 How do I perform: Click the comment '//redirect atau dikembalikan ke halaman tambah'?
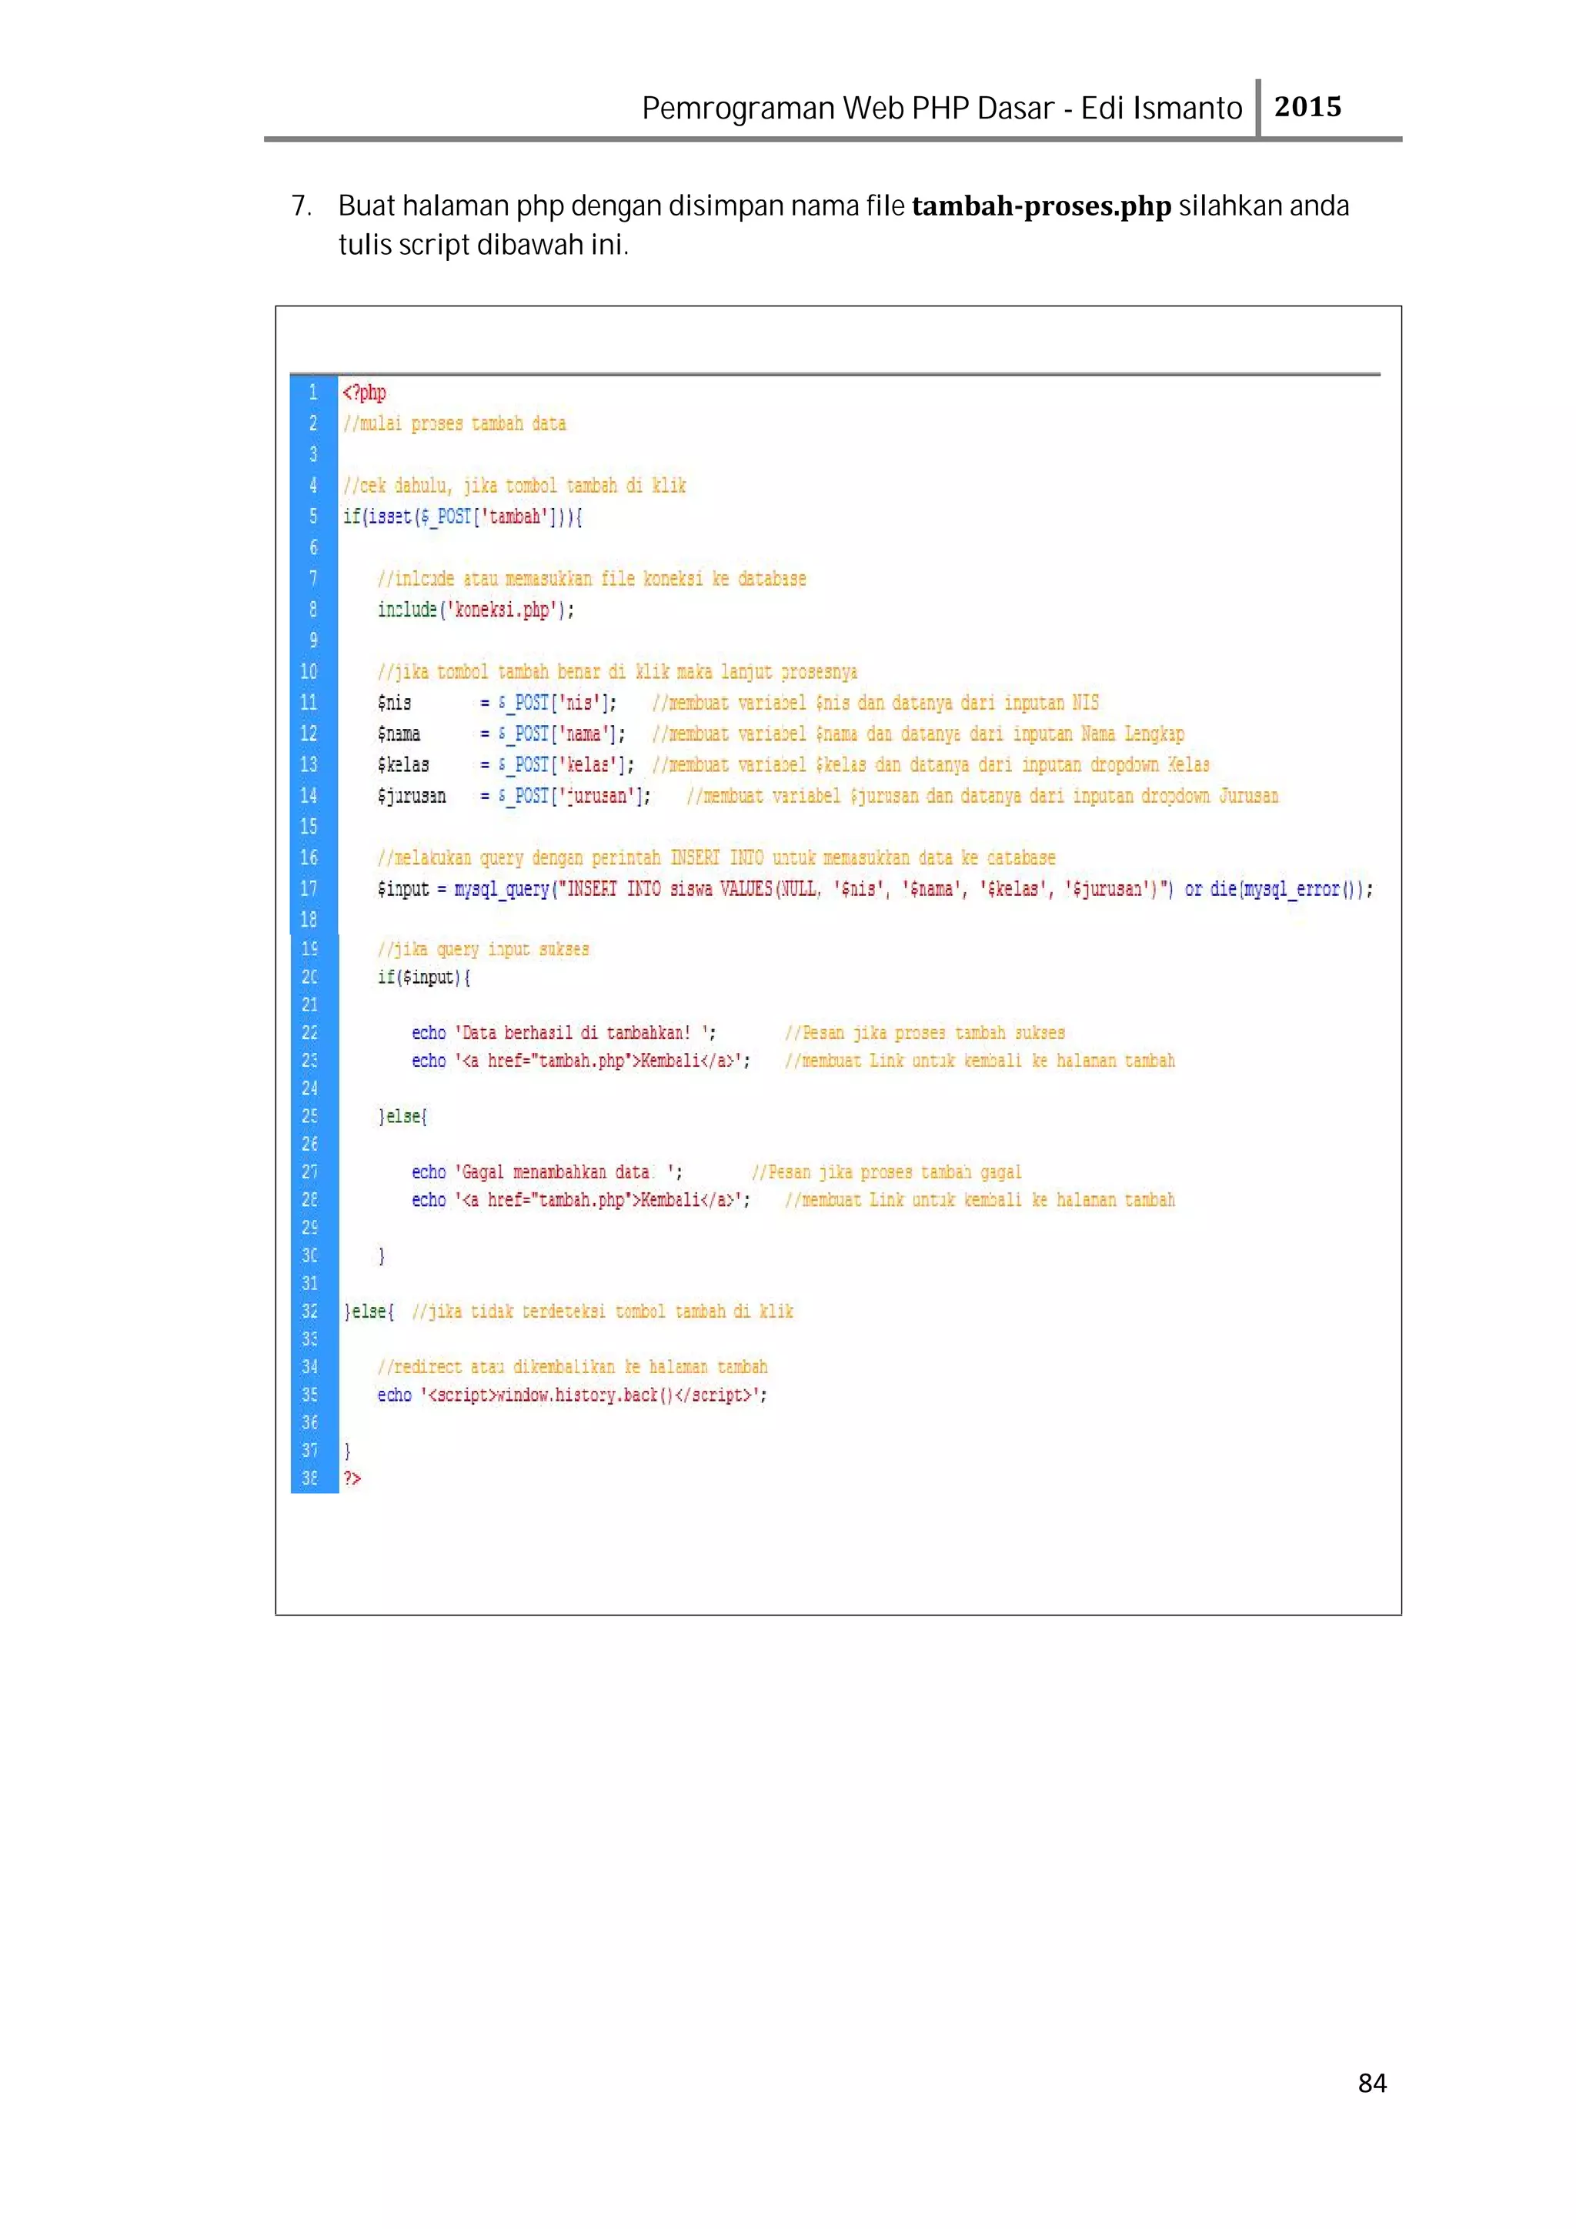click(x=573, y=1367)
